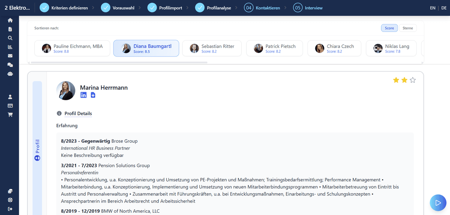Open the coins credits sidebar icon
This screenshot has height=215, width=450.
click(x=10, y=191)
